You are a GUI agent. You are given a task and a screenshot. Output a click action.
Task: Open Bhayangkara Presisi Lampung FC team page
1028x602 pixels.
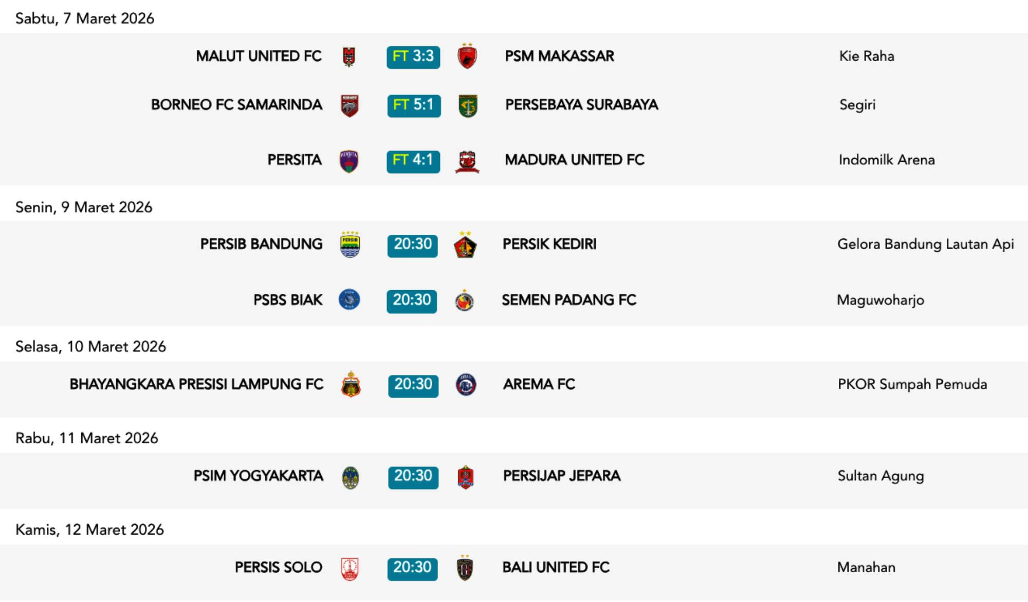[x=196, y=384]
